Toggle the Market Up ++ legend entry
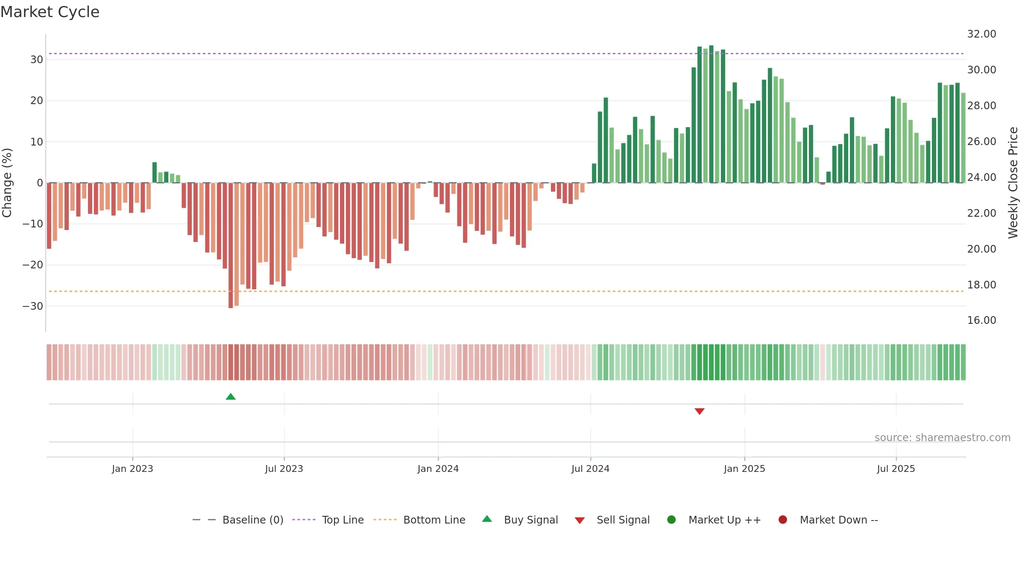The image size is (1025, 576). click(x=714, y=520)
